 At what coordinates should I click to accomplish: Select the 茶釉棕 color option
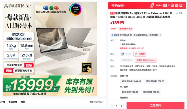[x=140, y=54]
